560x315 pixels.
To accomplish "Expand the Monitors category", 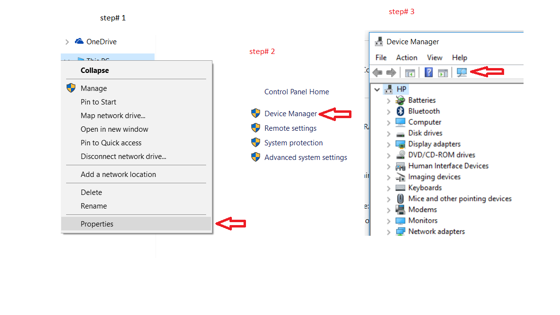I will pyautogui.click(x=388, y=222).
